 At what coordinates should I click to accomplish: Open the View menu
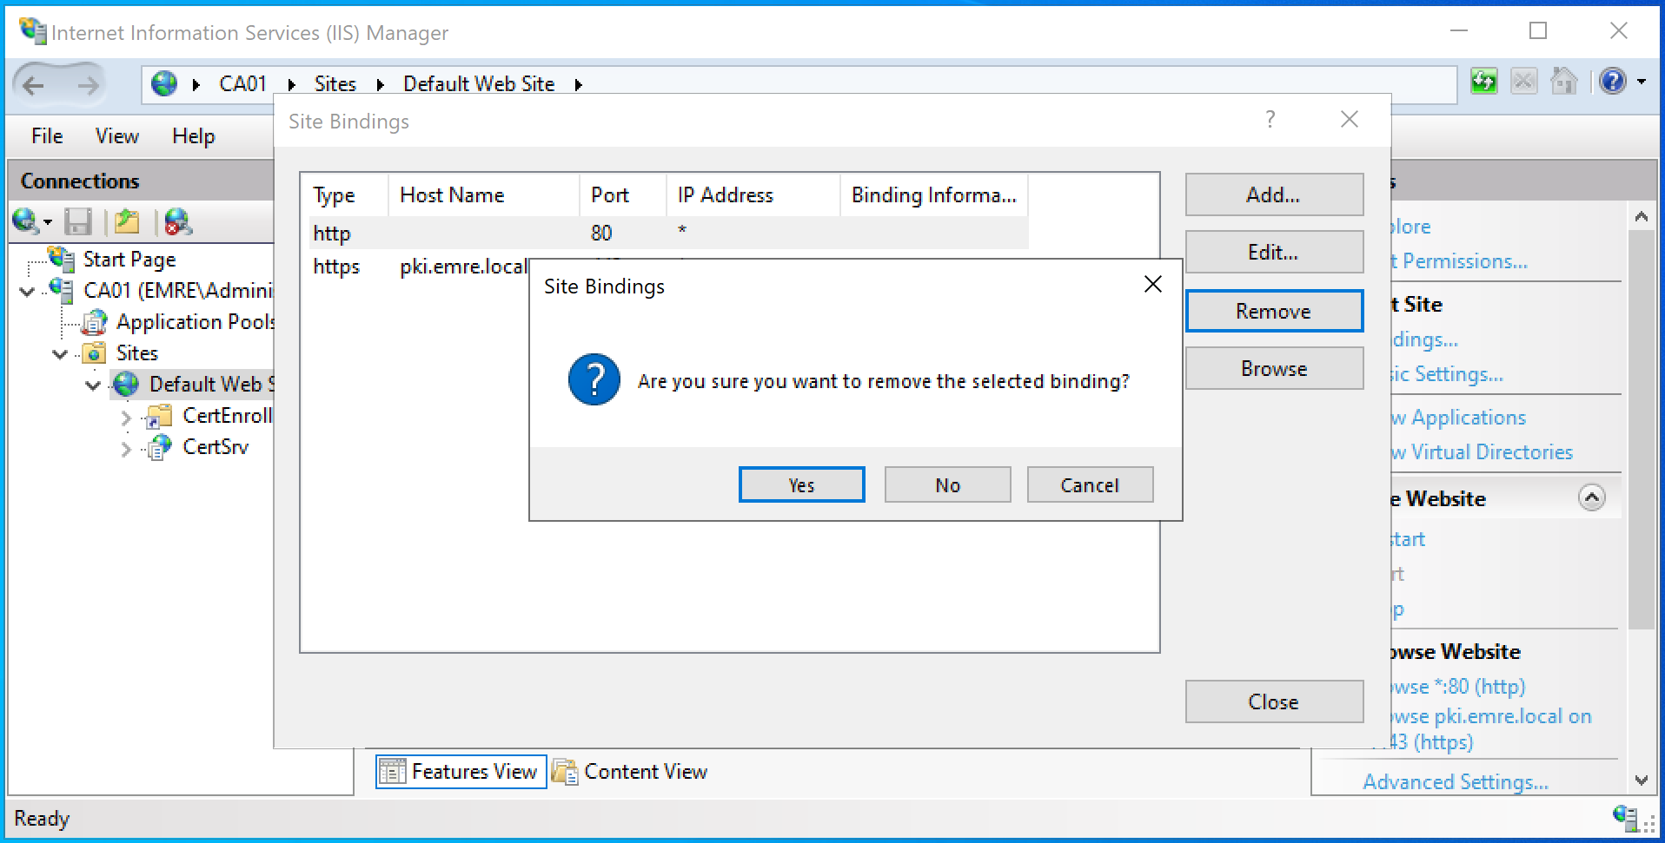tap(116, 136)
